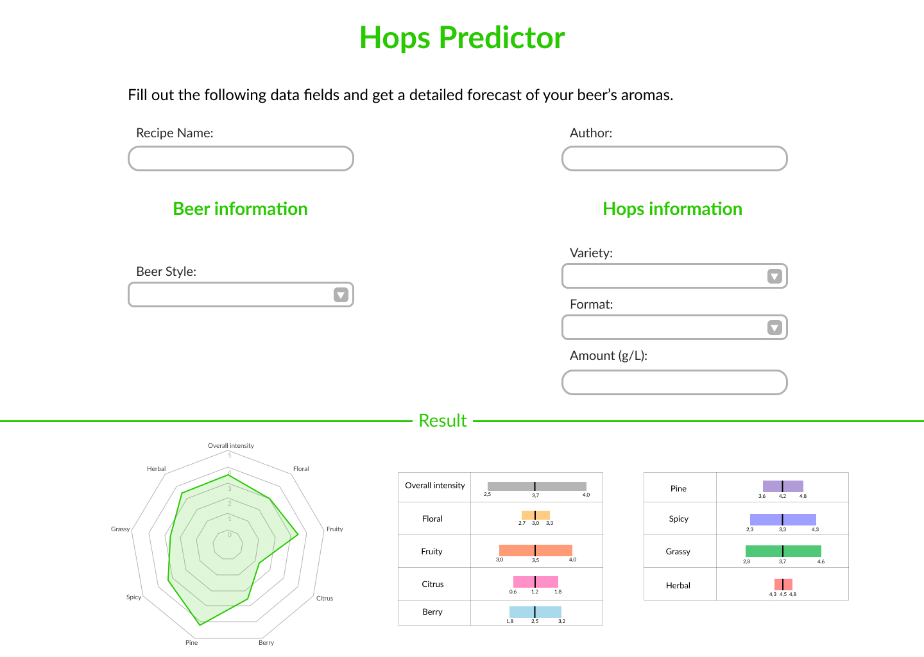The image size is (924, 657).
Task: Open the Beer Style dropdown arrow
Action: pos(341,294)
